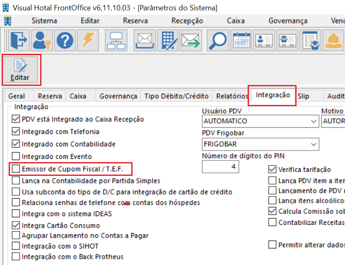Open the Motivo combo box

(333, 121)
